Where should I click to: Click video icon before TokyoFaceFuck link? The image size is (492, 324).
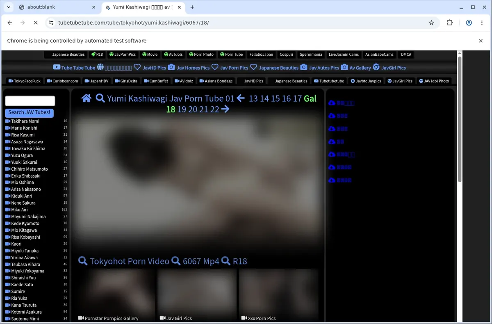11,81
